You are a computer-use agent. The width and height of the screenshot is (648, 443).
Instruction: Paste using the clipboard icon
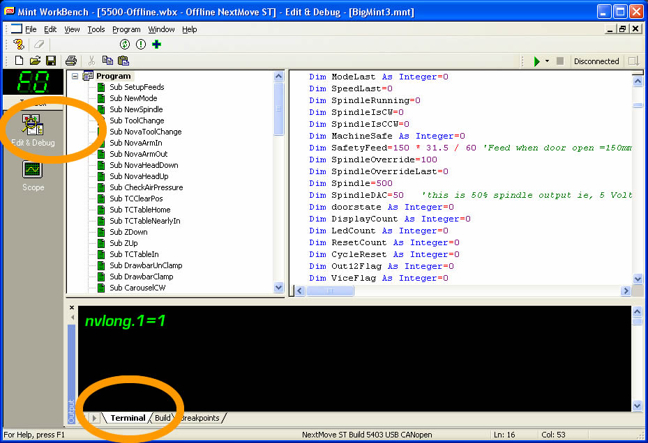tap(123, 61)
